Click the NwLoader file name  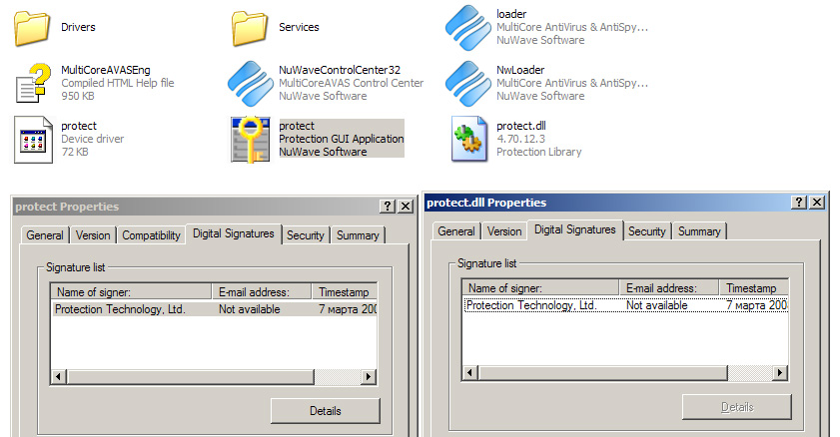pyautogui.click(x=520, y=70)
